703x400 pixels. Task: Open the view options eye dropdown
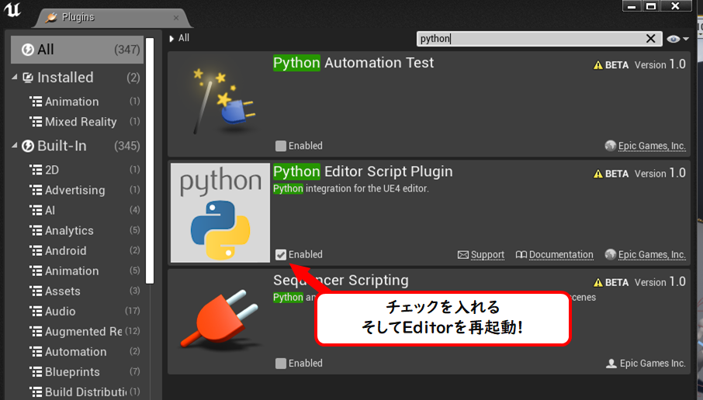click(x=677, y=39)
